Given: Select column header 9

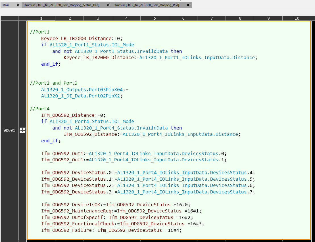Looking at the screenshot, I should 268,18.
